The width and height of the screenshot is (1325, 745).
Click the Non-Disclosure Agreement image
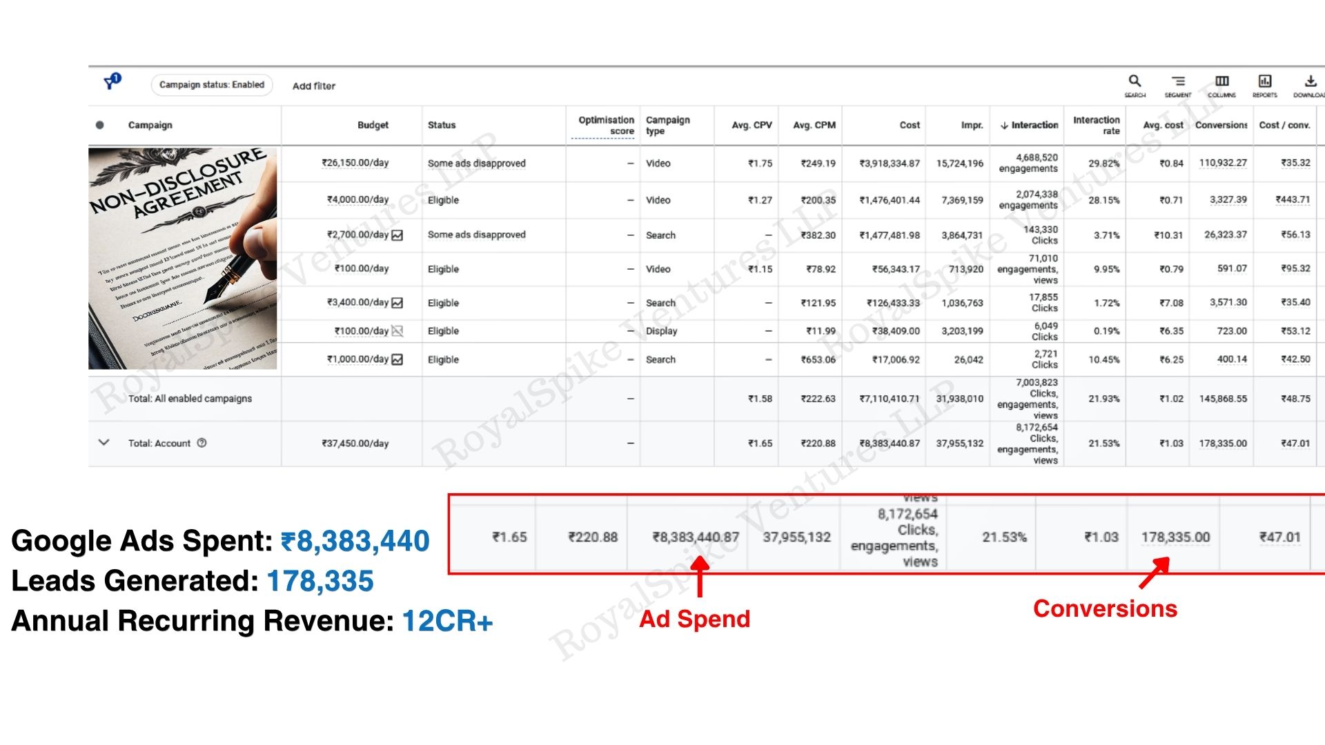[183, 259]
